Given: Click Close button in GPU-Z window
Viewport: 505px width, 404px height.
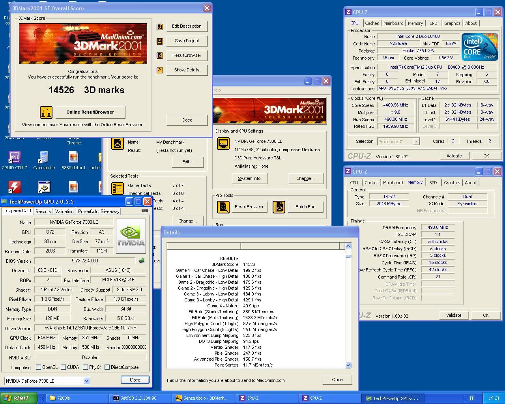Looking at the screenshot, I should click(135, 380).
